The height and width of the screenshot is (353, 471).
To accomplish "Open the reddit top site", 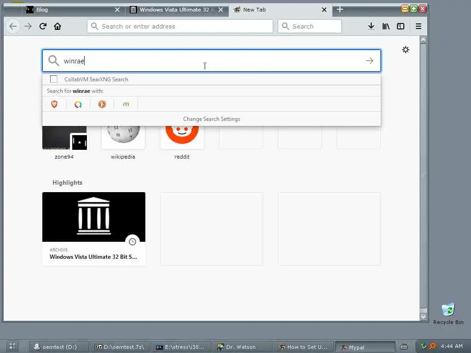I will pyautogui.click(x=182, y=142).
